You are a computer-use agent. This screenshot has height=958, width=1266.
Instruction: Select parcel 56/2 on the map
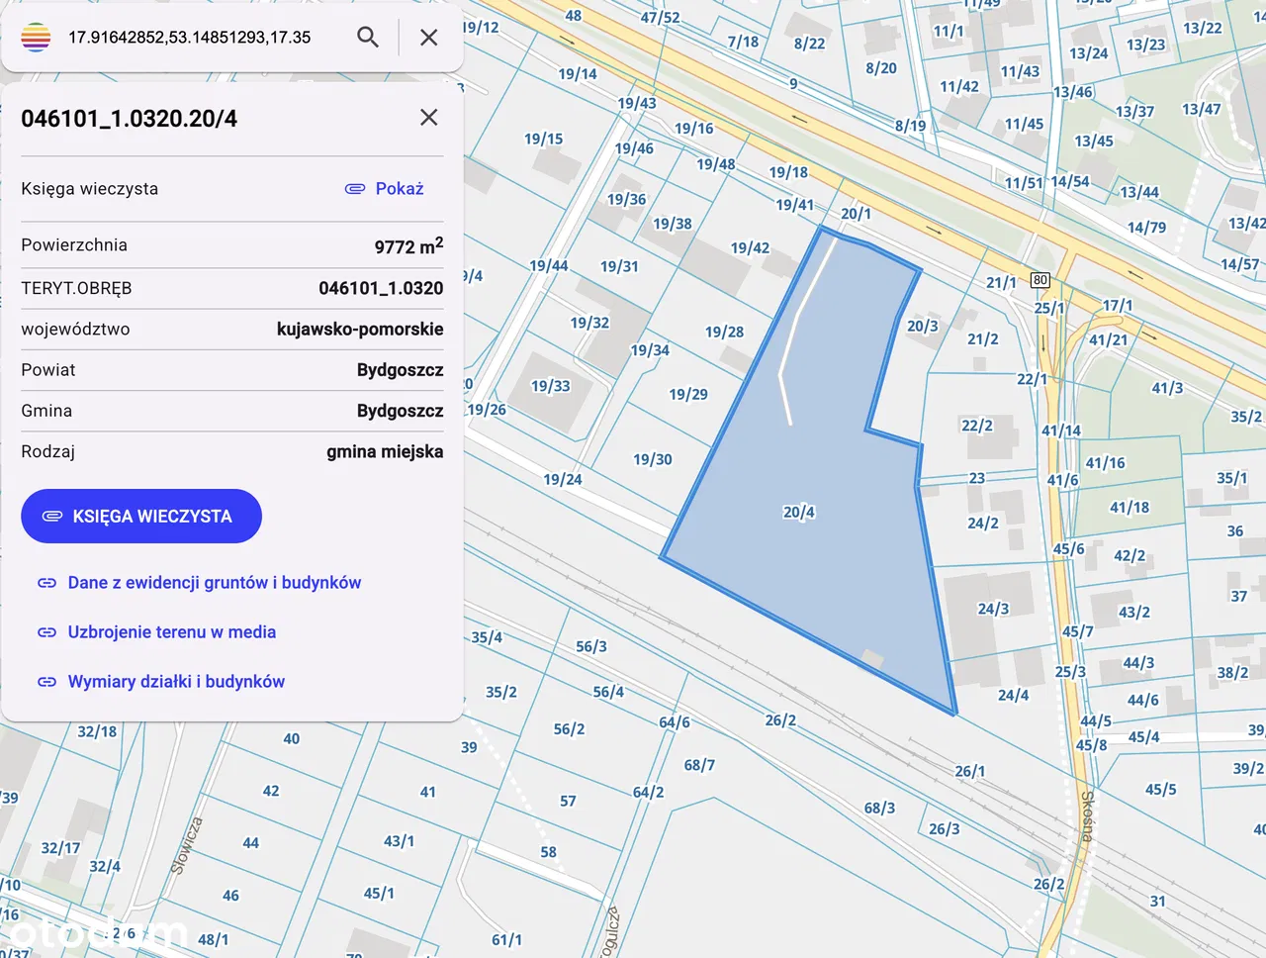click(x=569, y=729)
